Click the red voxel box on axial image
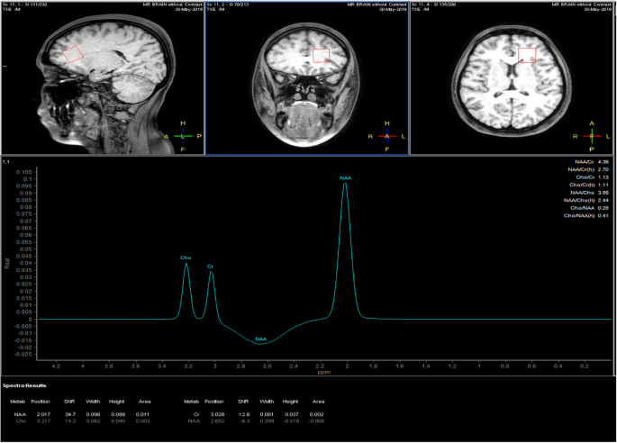 click(x=527, y=55)
